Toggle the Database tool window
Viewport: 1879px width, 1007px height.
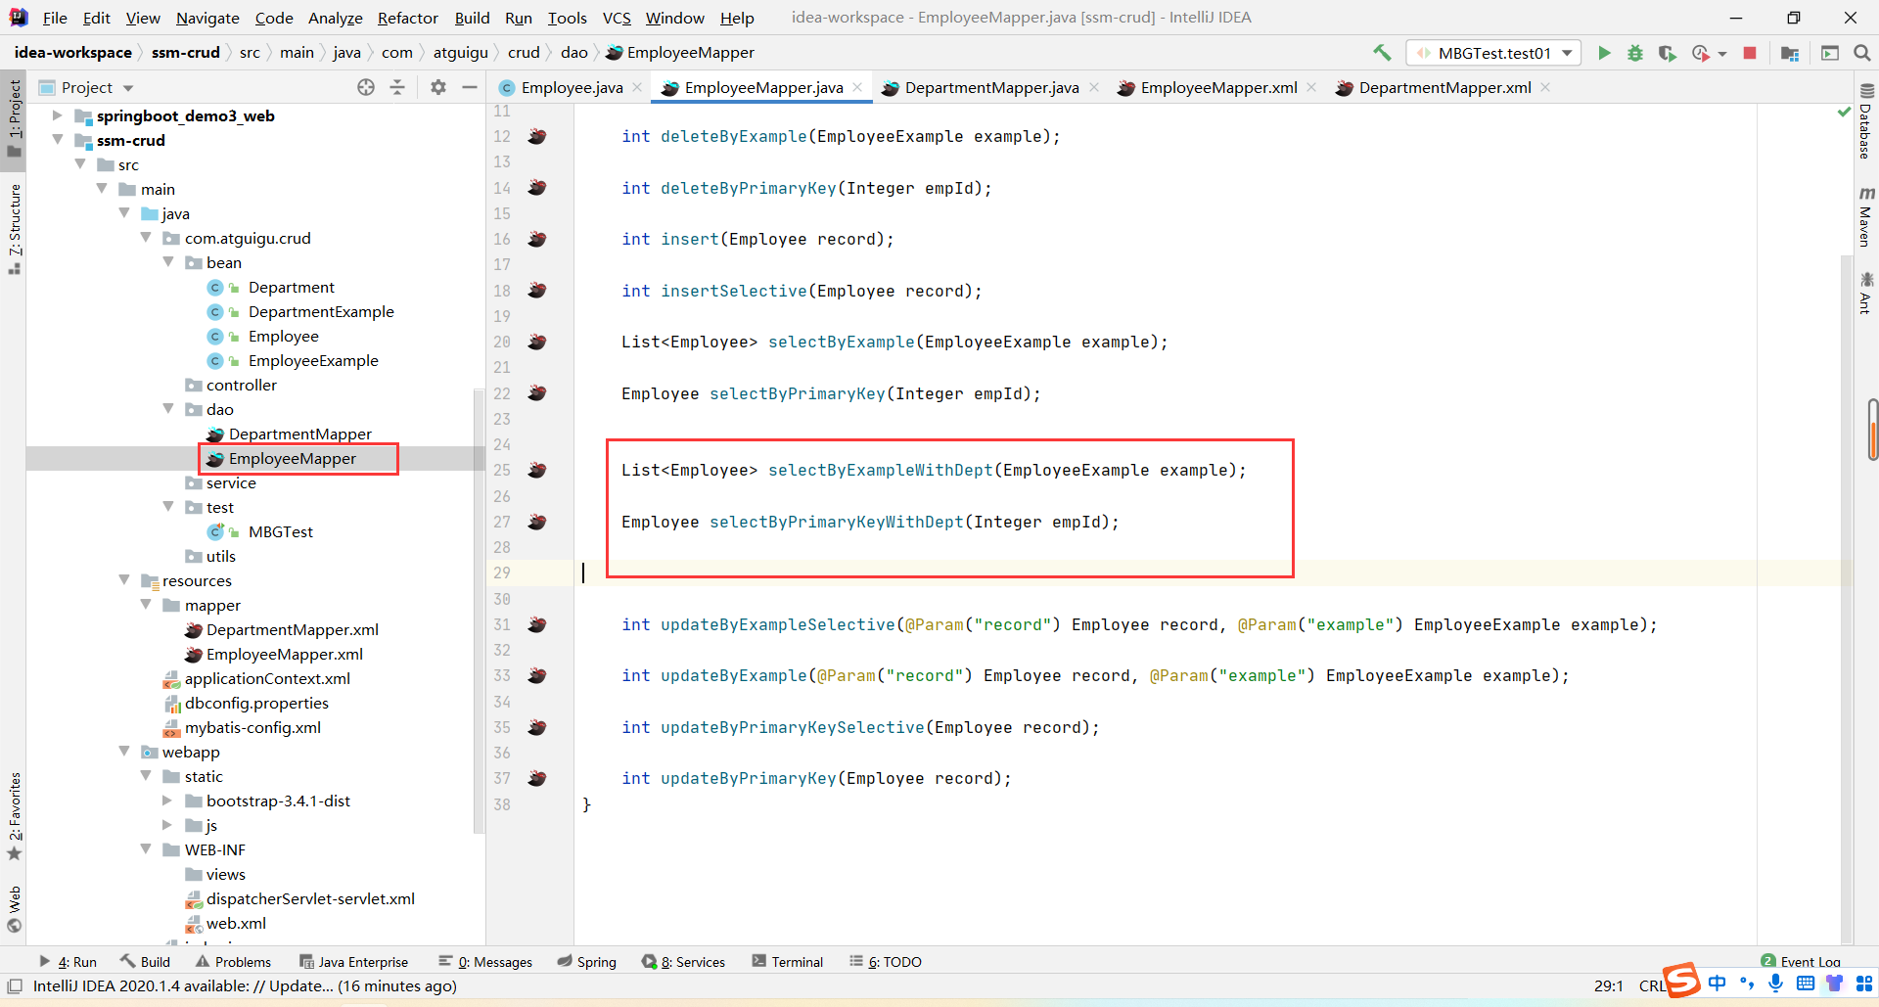click(x=1865, y=123)
